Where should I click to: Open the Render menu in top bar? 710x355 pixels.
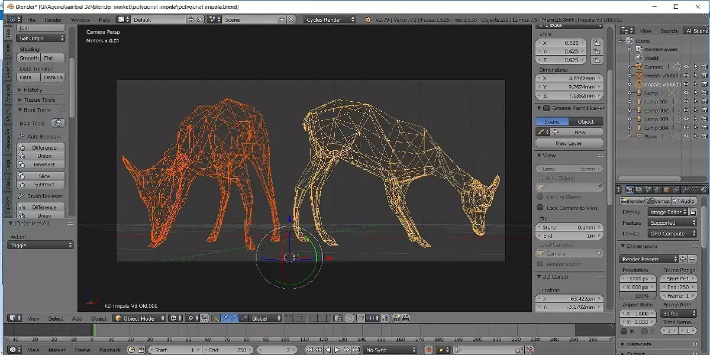(x=53, y=20)
